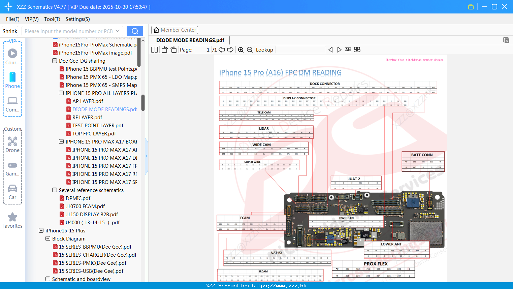Open TOP FPC LAYER.pdf file
Image resolution: width=513 pixels, height=289 pixels.
94,134
